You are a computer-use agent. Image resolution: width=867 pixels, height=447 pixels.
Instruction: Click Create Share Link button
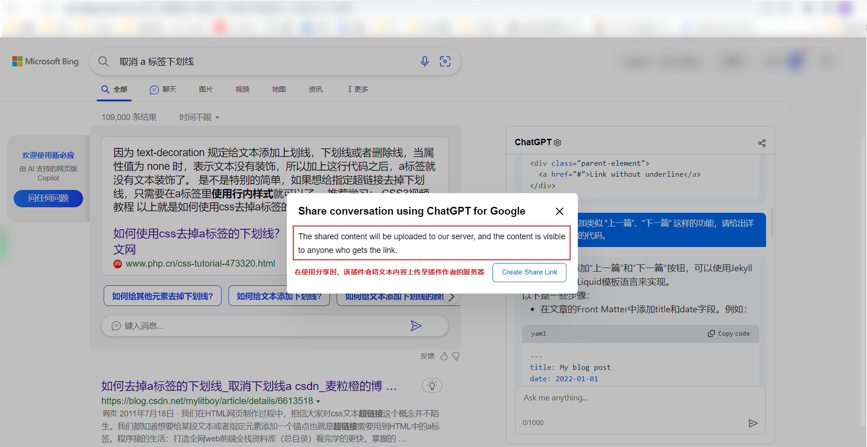(x=529, y=272)
